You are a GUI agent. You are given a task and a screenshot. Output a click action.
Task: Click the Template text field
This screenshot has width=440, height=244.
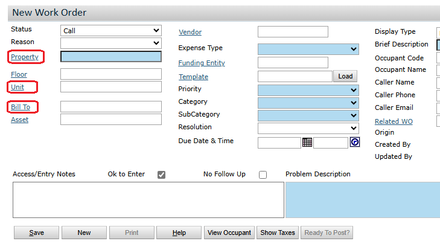(x=295, y=76)
